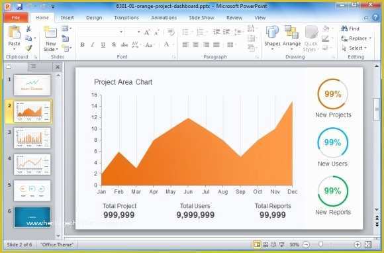
Task: Click the zoom slider handle
Action: tap(320, 244)
